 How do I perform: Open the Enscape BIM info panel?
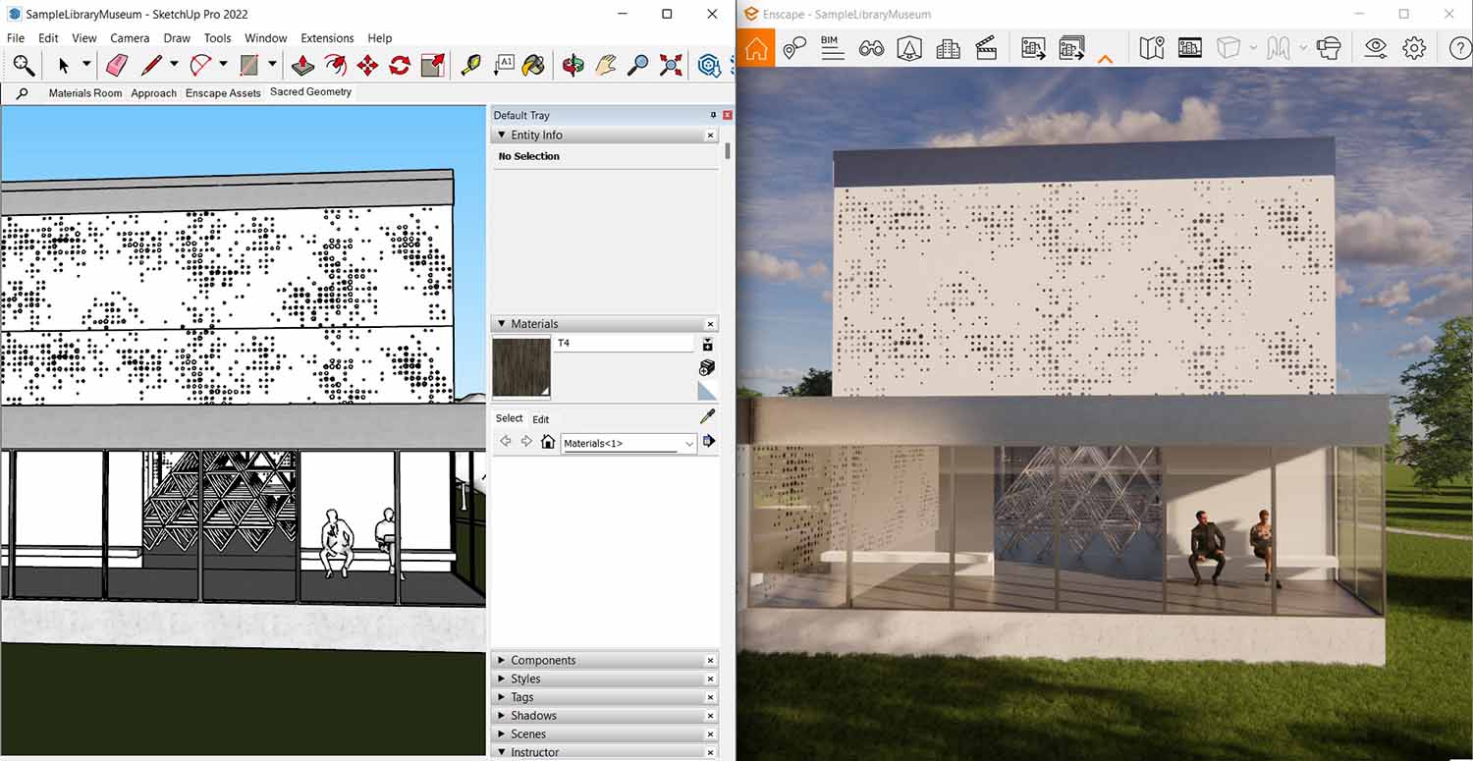pos(833,48)
